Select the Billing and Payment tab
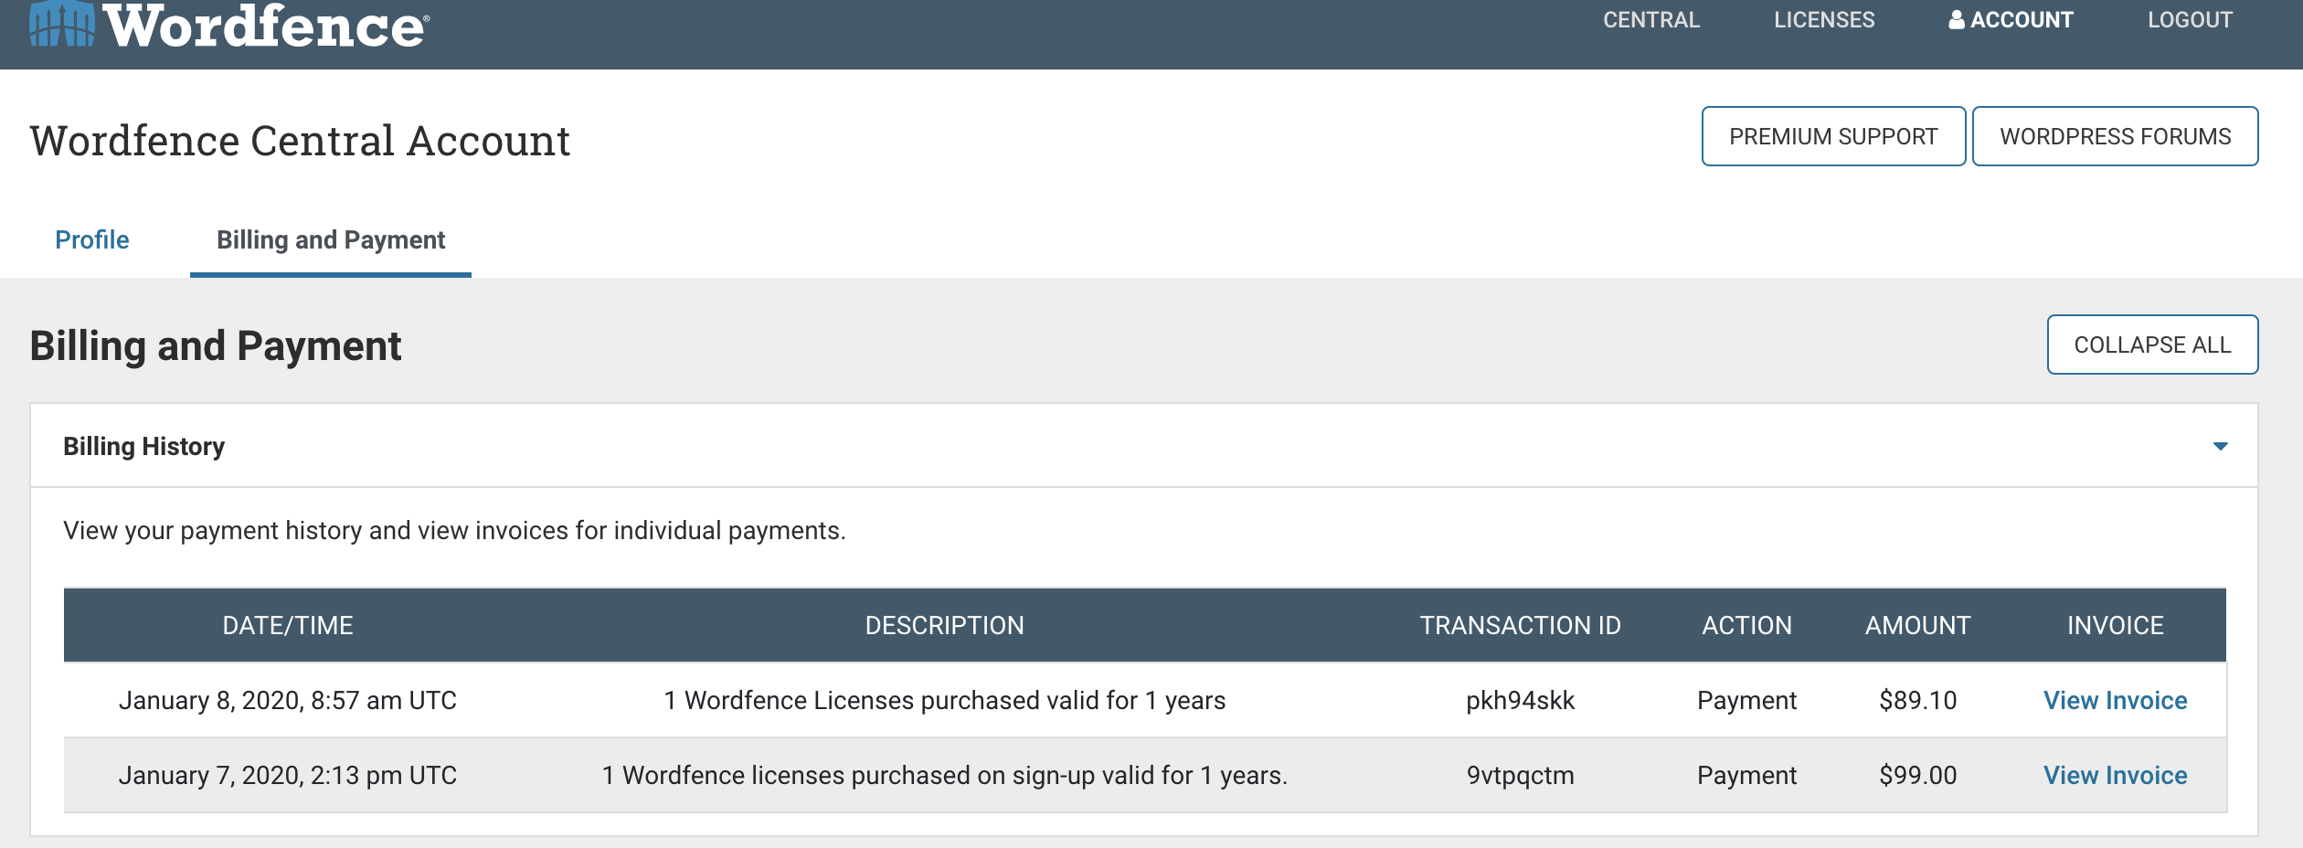The width and height of the screenshot is (2303, 848). [x=331, y=239]
